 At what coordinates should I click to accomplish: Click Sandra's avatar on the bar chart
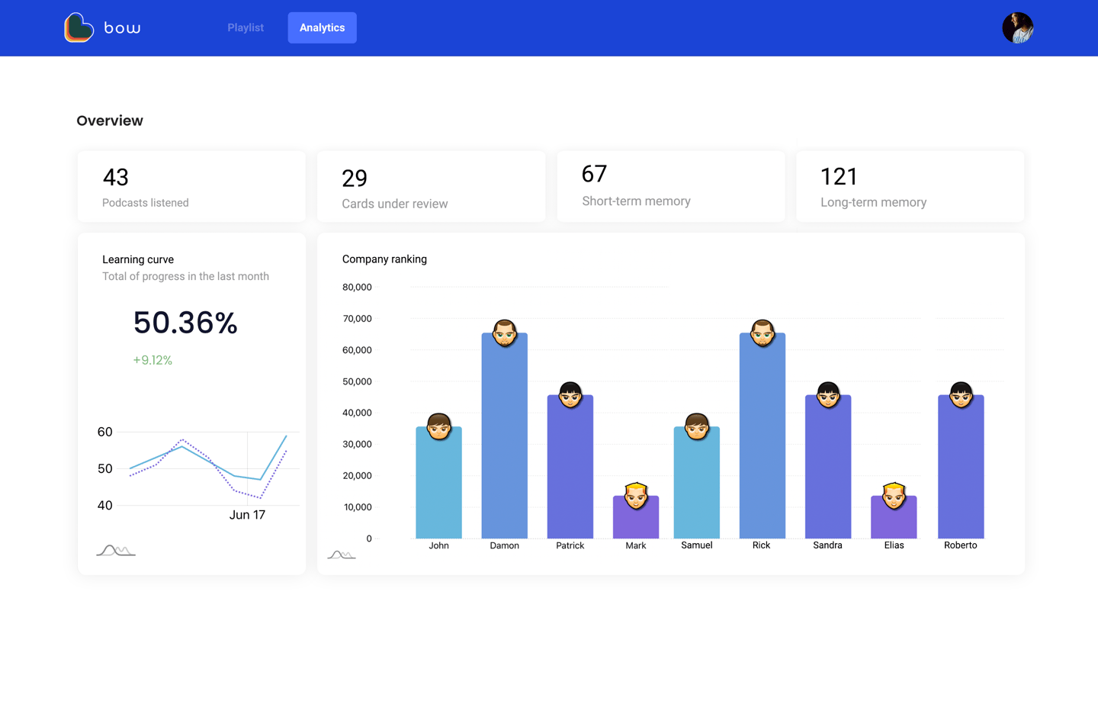(828, 394)
